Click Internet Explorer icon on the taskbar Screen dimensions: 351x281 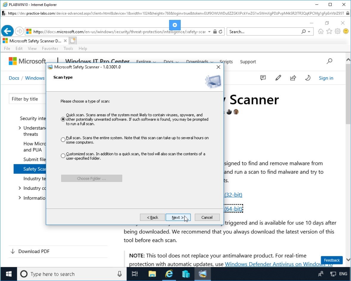[x=169, y=274]
